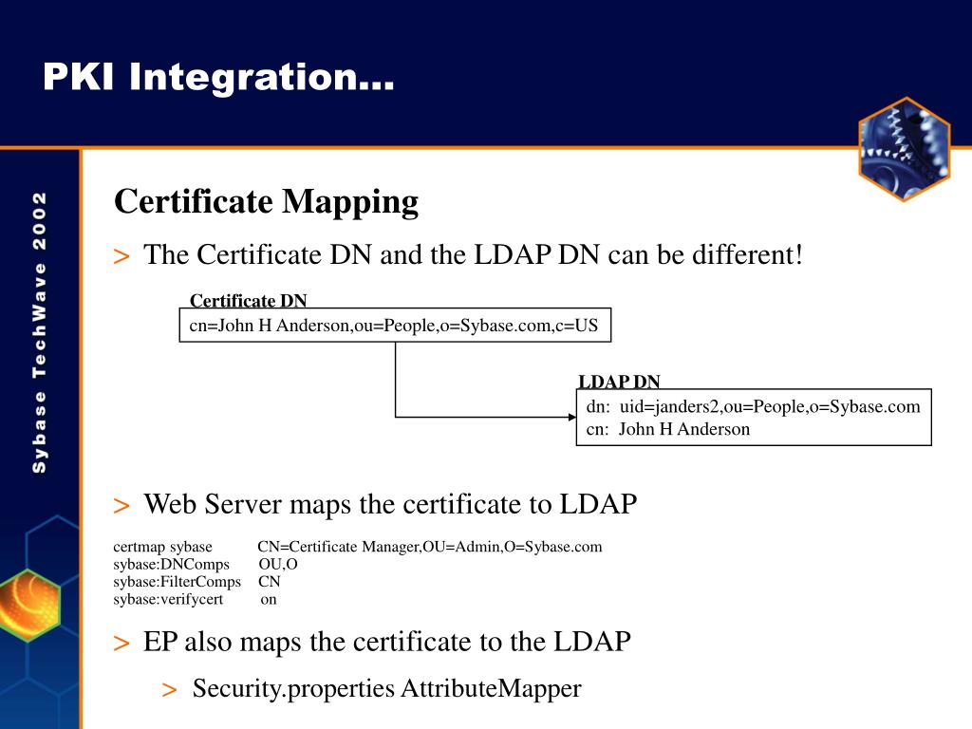Select the 'on' value beside verifycert

point(269,600)
